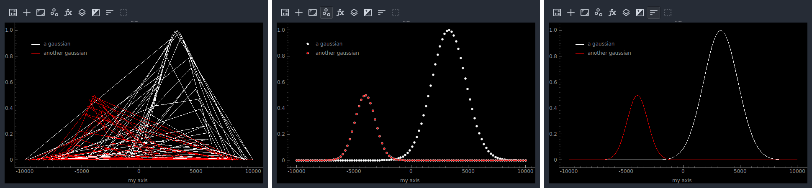Image resolution: width=812 pixels, height=188 pixels.
Task: Activate the dotted selection tool in the right plot
Action: coord(668,13)
